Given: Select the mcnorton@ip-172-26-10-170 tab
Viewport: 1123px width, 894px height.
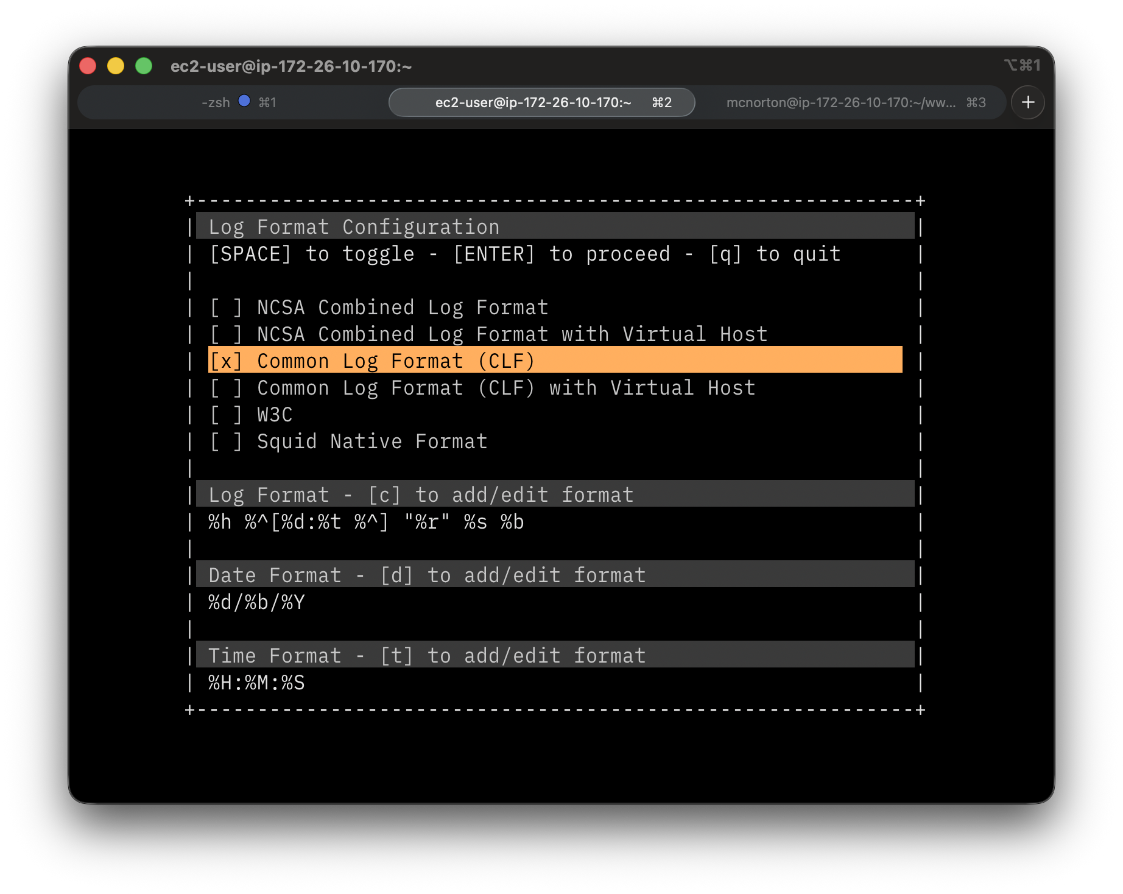Looking at the screenshot, I should 840,102.
